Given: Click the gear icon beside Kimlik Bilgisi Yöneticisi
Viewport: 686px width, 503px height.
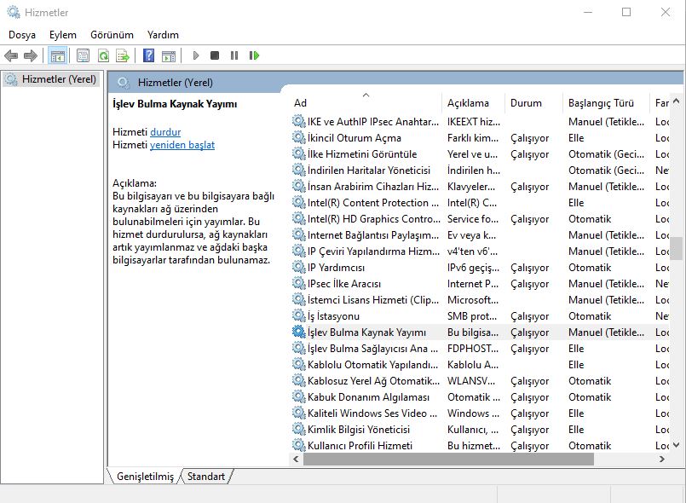Looking at the screenshot, I should pos(299,429).
